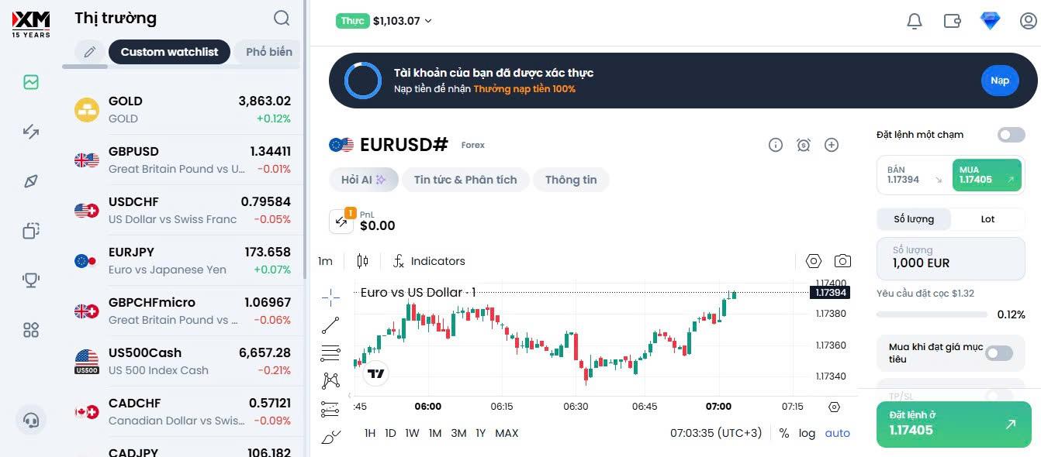Click the Số lượng amount input field
This screenshot has height=457, width=1041.
[x=950, y=257]
